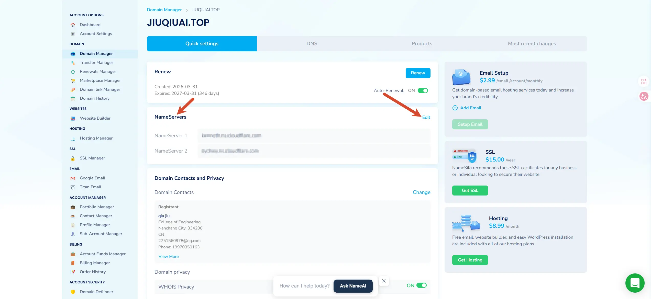The width and height of the screenshot is (651, 299).
Task: Click the plus icon beside Add Email
Action: [x=455, y=108]
